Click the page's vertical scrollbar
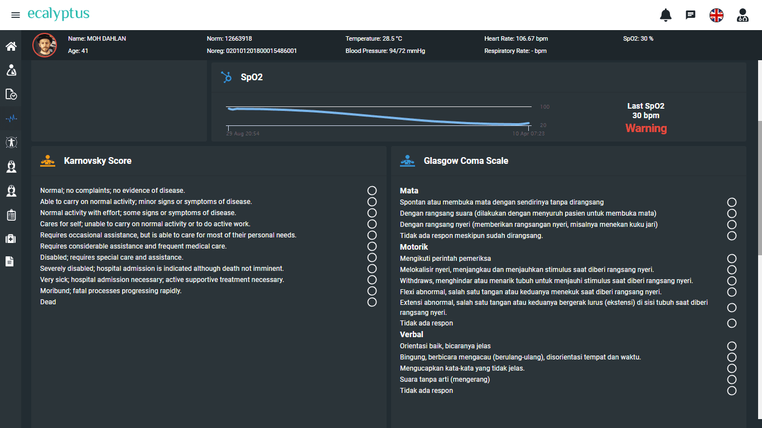 tap(758, 223)
